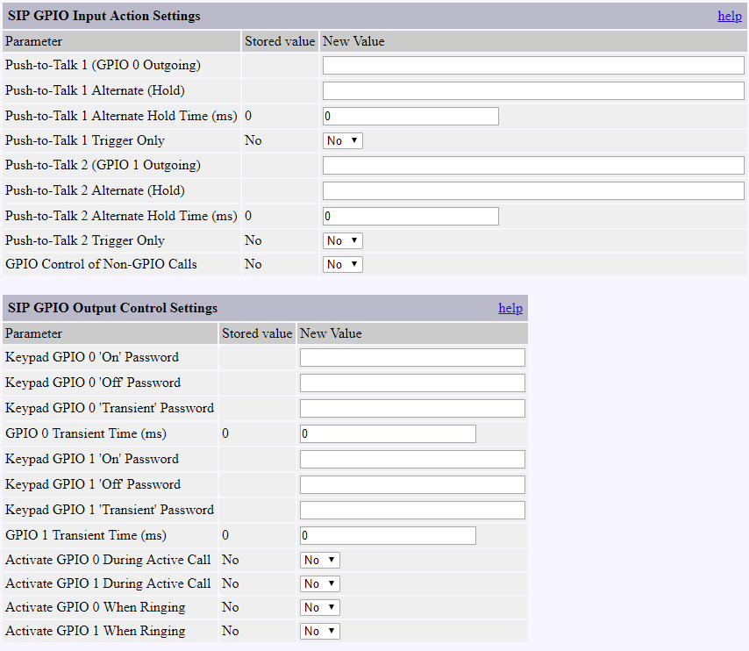
Task: Open Activate GPIO 0 When Ringing dropdown
Action: pos(319,607)
